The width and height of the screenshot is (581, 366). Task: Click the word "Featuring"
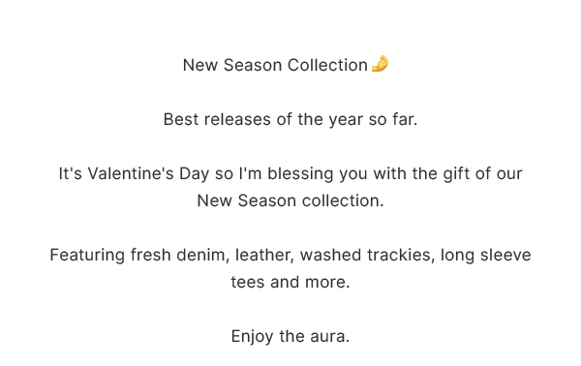click(87, 256)
